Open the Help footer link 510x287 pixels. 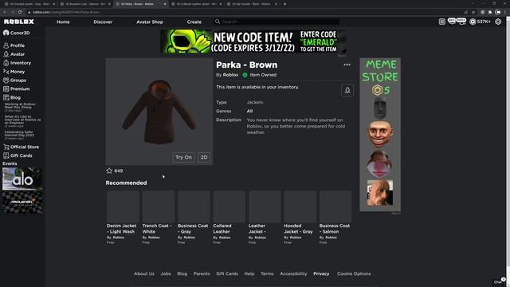point(249,273)
